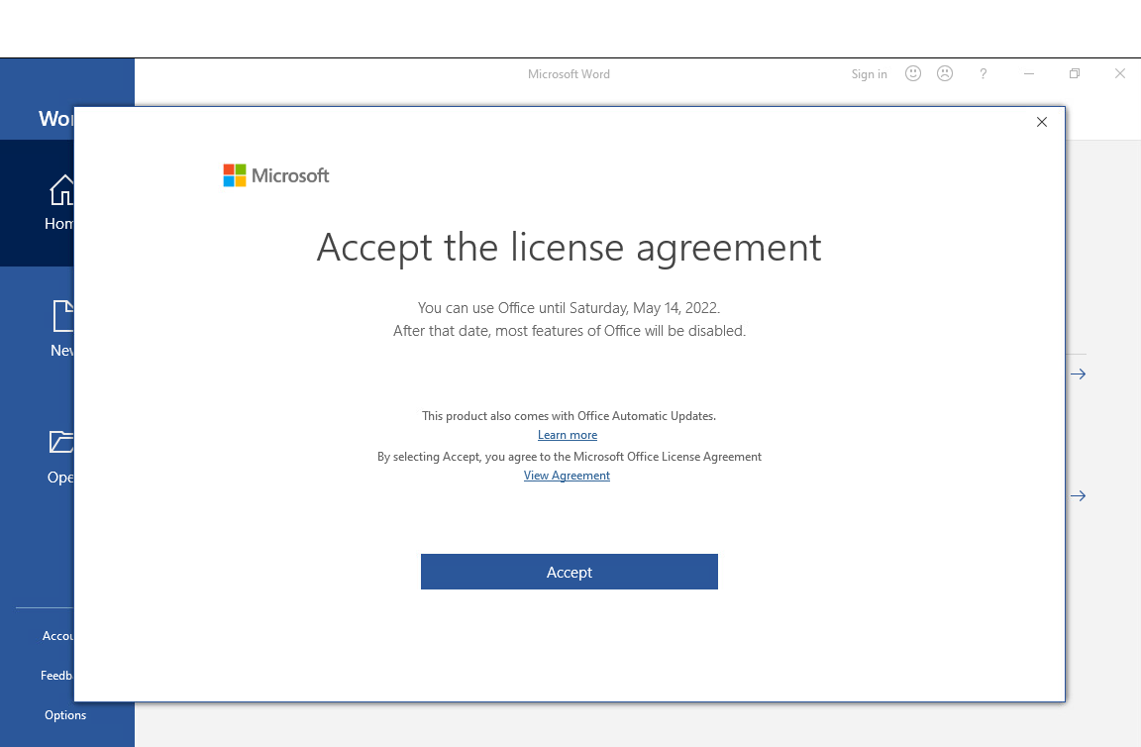This screenshot has width=1141, height=747.
Task: Select Feedback in the sidebar
Action: pos(56,676)
